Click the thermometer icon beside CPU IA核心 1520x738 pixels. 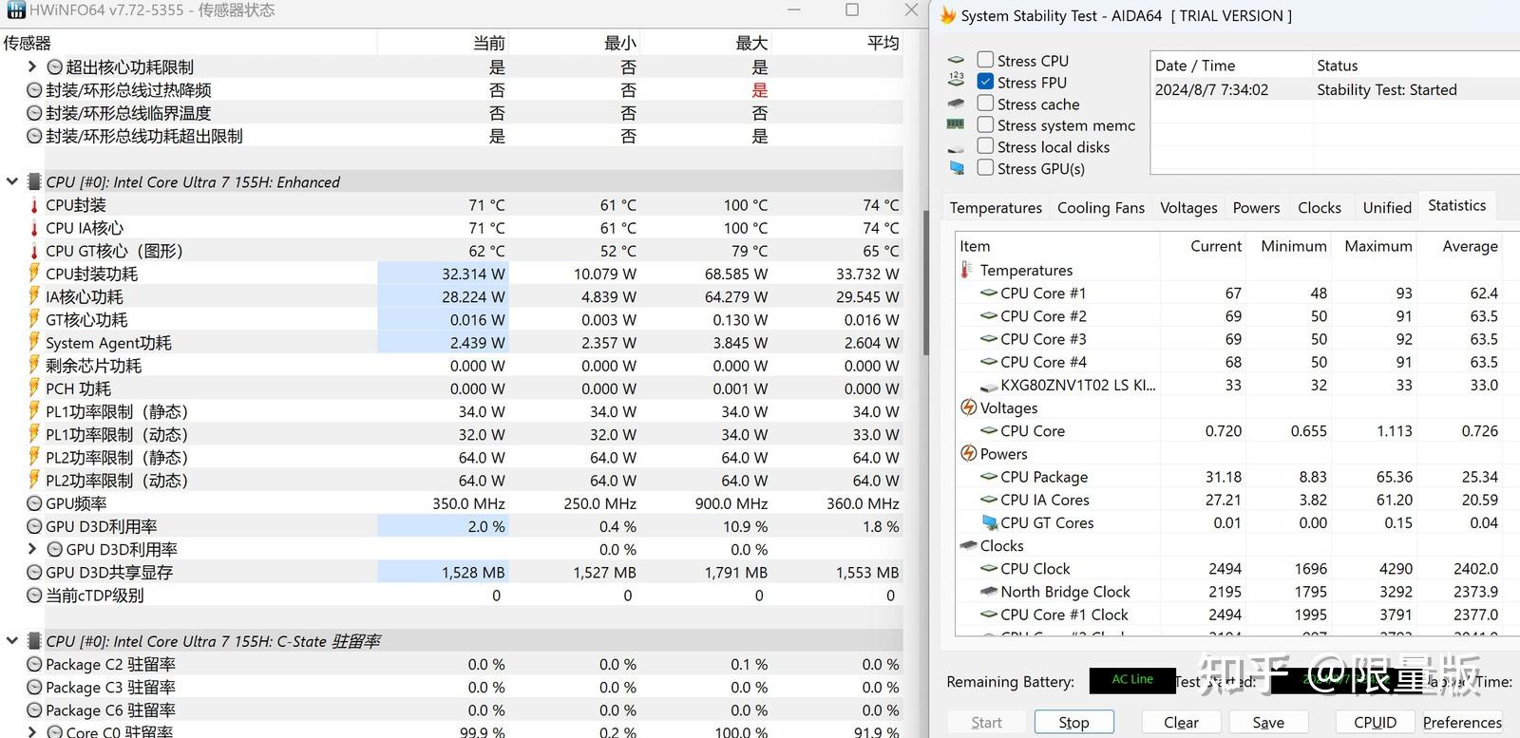(x=34, y=228)
